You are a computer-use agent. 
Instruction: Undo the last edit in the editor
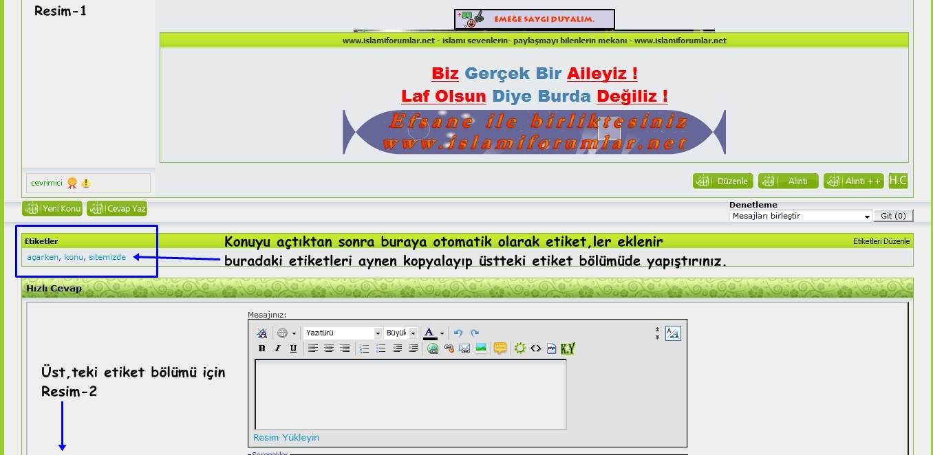click(459, 333)
